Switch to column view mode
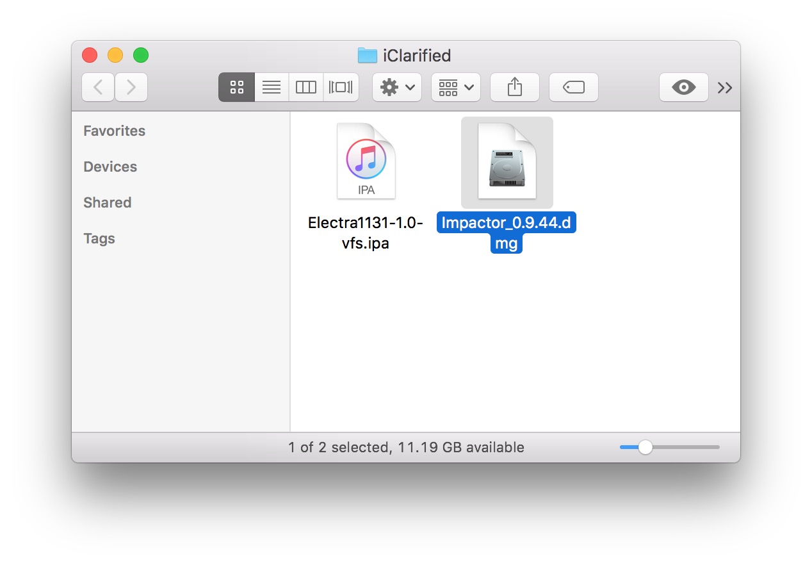This screenshot has height=565, width=812. (306, 87)
